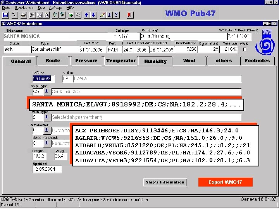
Task: Go to next record with down arrow
Action: pyautogui.click(x=94, y=15)
